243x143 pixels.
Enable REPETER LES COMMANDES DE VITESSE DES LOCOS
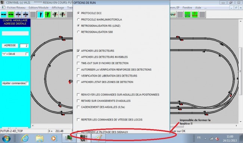(x=78, y=120)
